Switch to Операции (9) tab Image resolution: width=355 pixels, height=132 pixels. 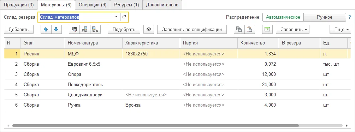point(93,5)
